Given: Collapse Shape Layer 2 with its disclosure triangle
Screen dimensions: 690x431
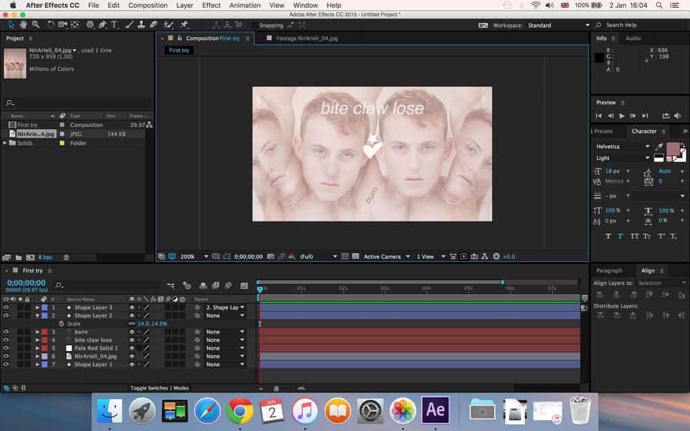Looking at the screenshot, I should pos(38,315).
